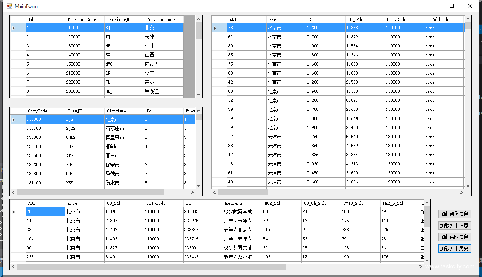Image resolution: width=482 pixels, height=277 pixels.
Task: Click the 加载城市信息 button
Action: click(454, 225)
